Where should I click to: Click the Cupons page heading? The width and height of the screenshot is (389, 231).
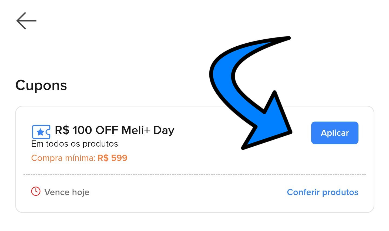pos(41,85)
